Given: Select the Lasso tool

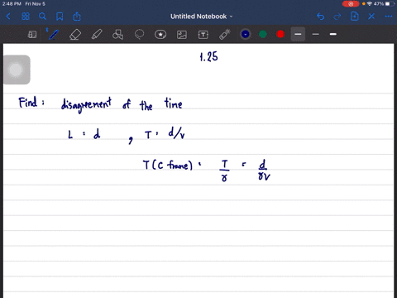Looking at the screenshot, I should tap(139, 35).
